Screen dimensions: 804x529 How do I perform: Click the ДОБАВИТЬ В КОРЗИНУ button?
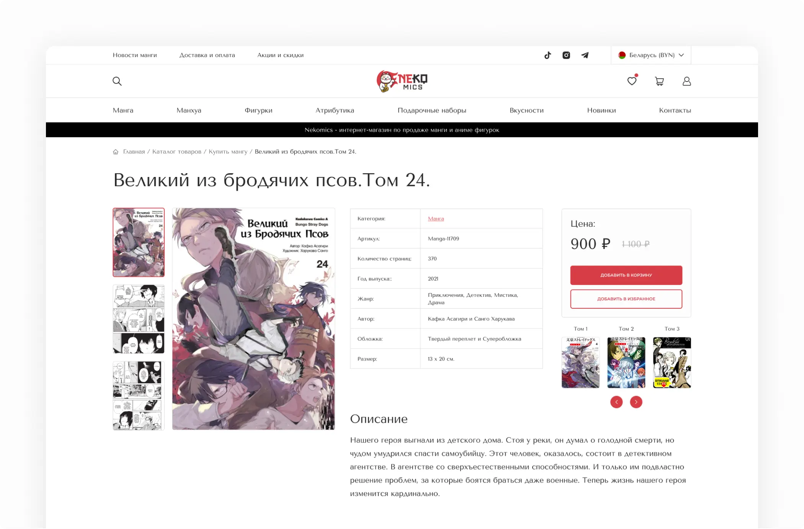tap(626, 275)
